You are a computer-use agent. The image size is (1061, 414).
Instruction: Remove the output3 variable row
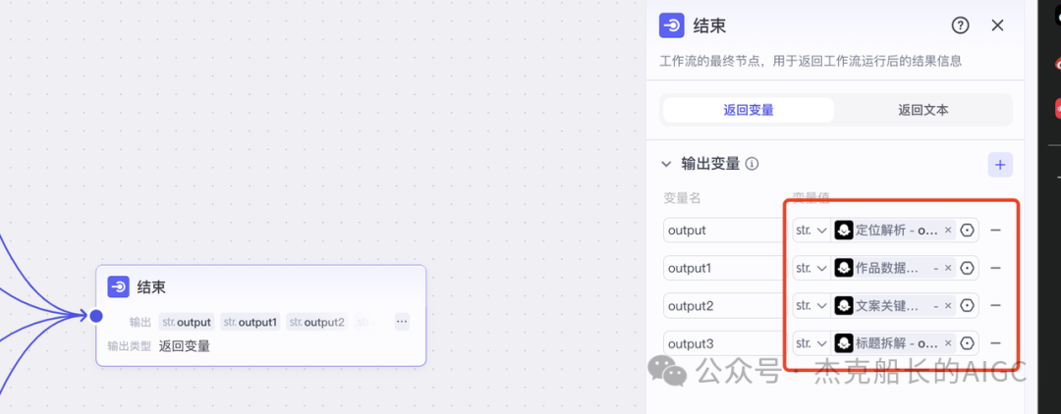coord(995,343)
